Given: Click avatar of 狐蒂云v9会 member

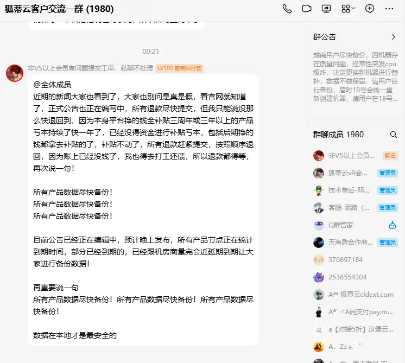Looking at the screenshot, I should [319, 173].
